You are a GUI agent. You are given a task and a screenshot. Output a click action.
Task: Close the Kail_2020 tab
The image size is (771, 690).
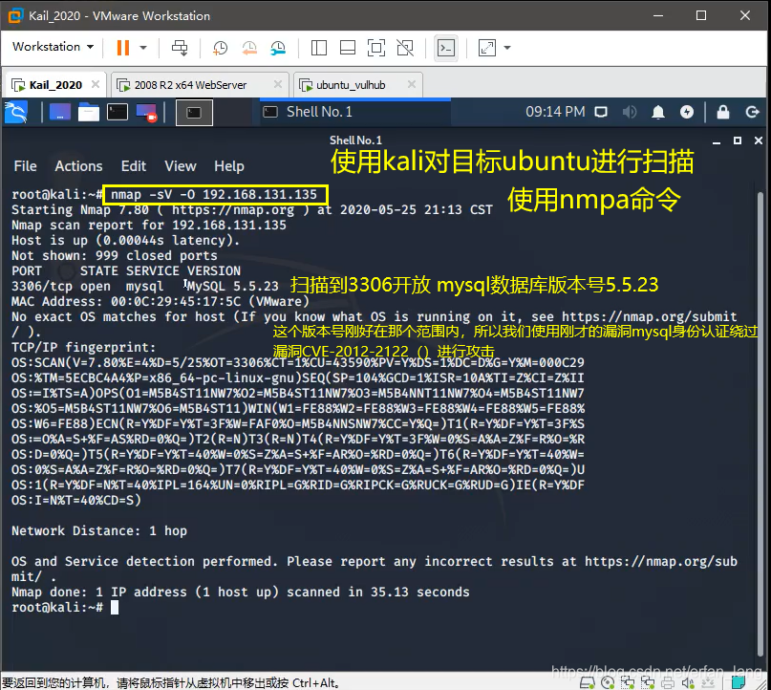click(x=96, y=84)
